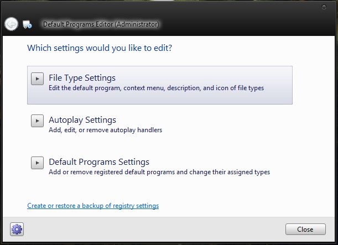Go back using the round arrow button

11,24
